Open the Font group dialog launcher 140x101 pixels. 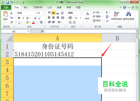pos(44,27)
